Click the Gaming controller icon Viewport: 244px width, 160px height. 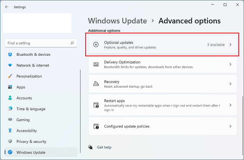click(10, 120)
